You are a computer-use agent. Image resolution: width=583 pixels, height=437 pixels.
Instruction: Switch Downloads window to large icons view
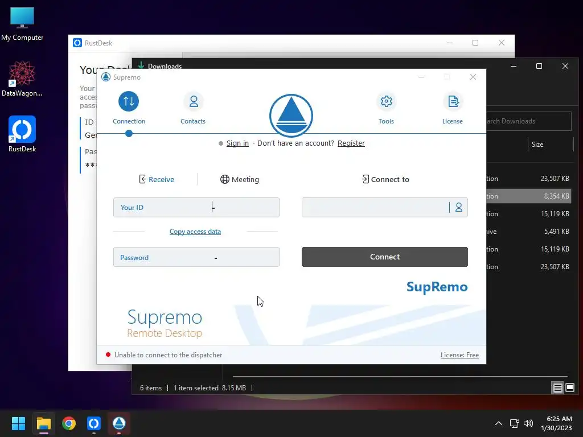pos(570,388)
